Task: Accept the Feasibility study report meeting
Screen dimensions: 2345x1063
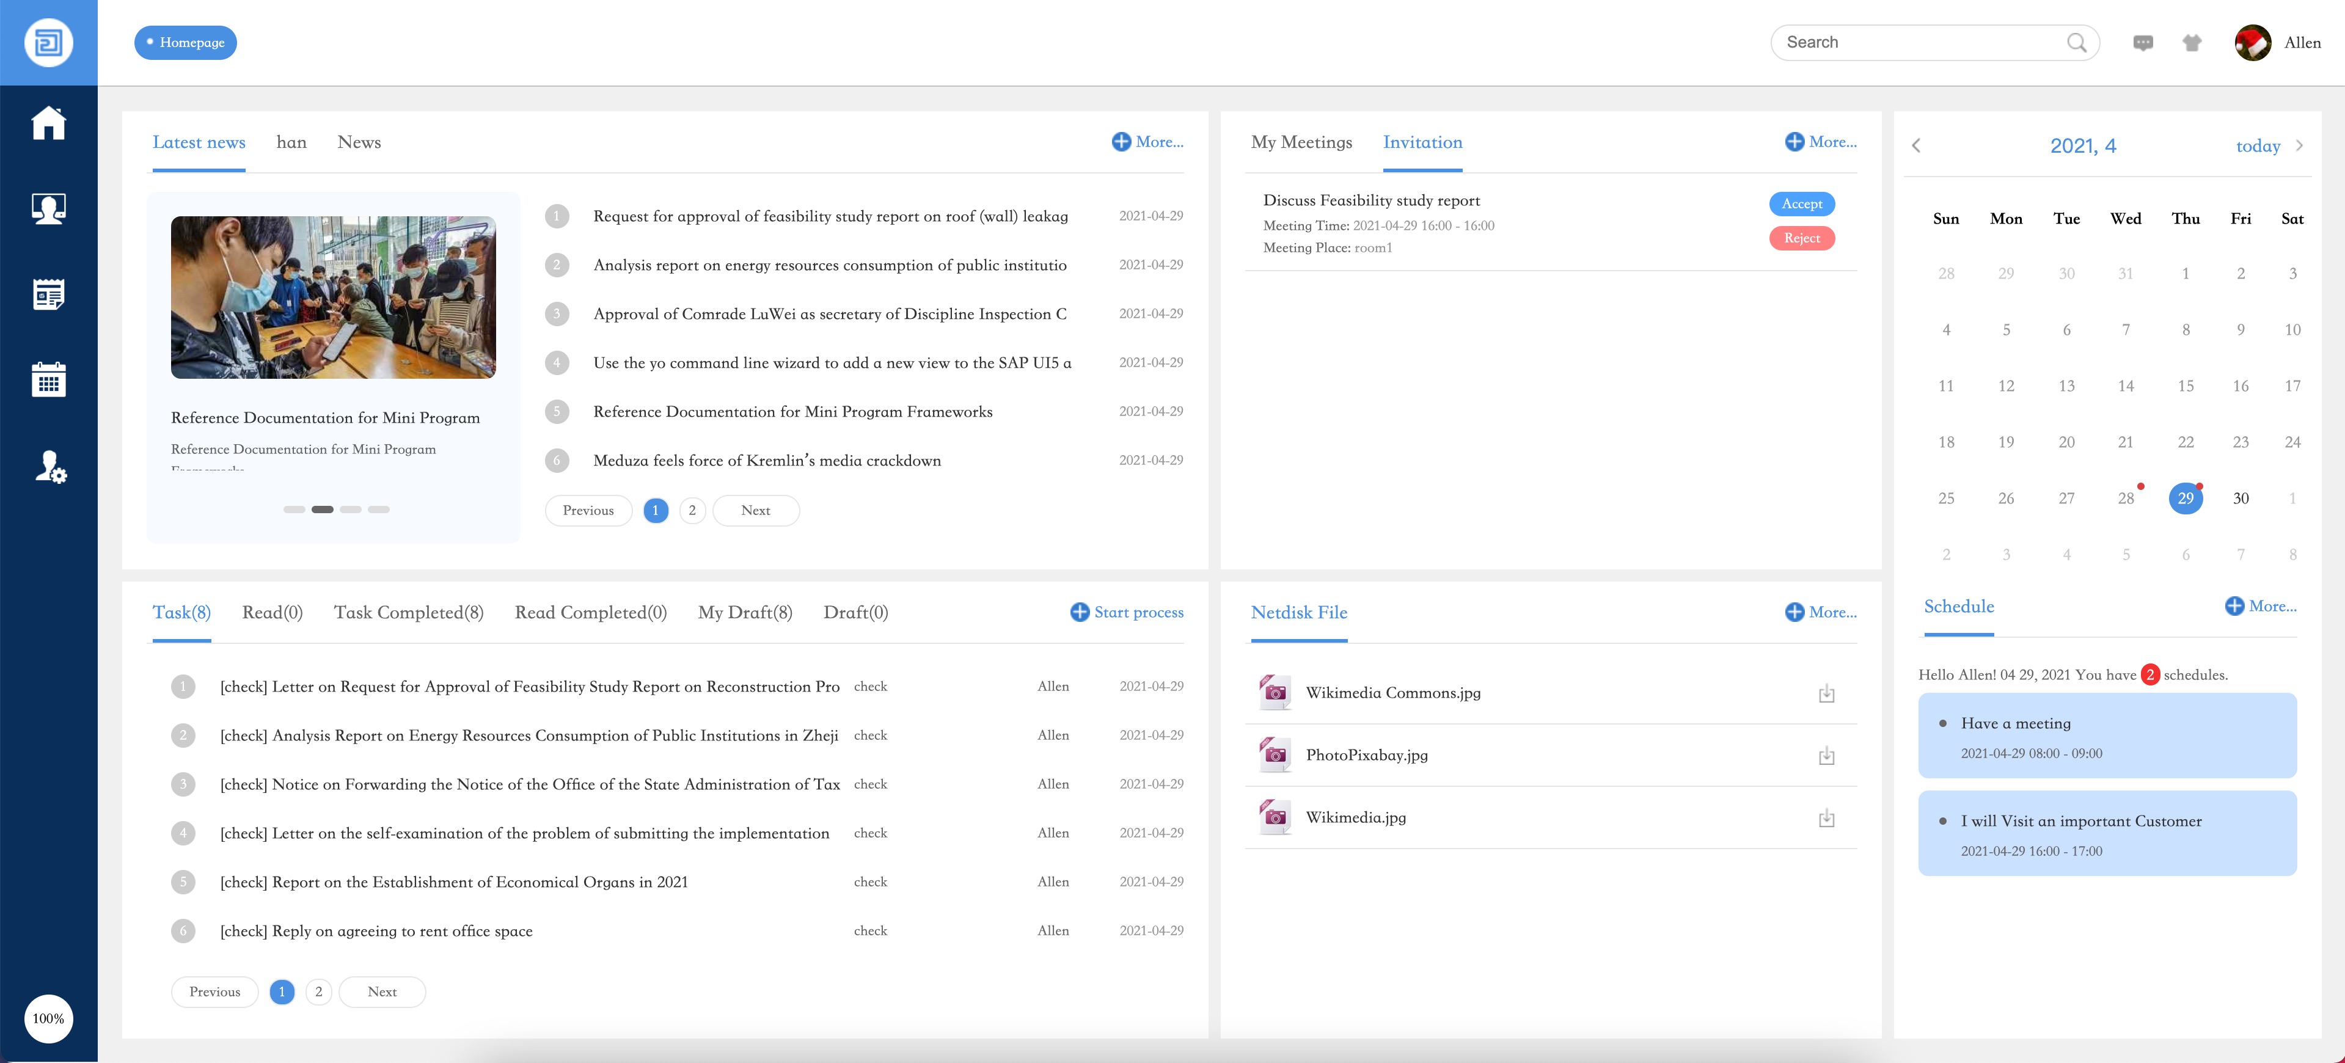Action: click(1801, 203)
